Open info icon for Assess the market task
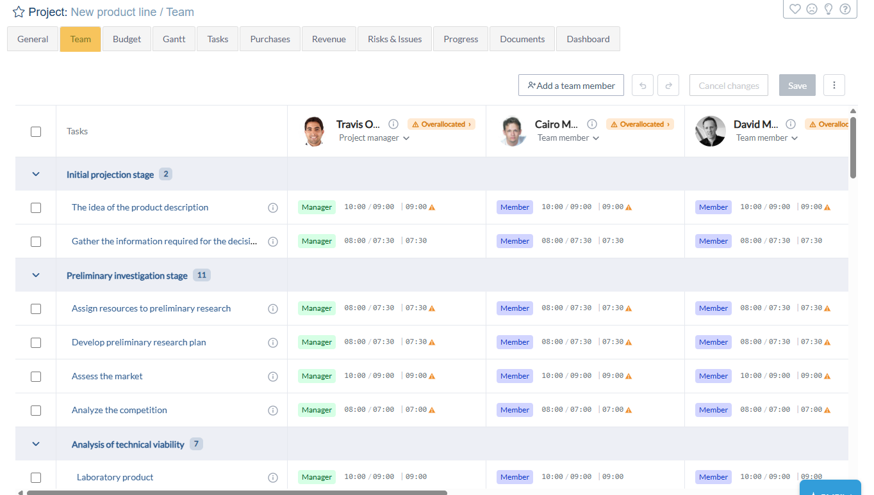This screenshot has width=874, height=495. coord(273,376)
